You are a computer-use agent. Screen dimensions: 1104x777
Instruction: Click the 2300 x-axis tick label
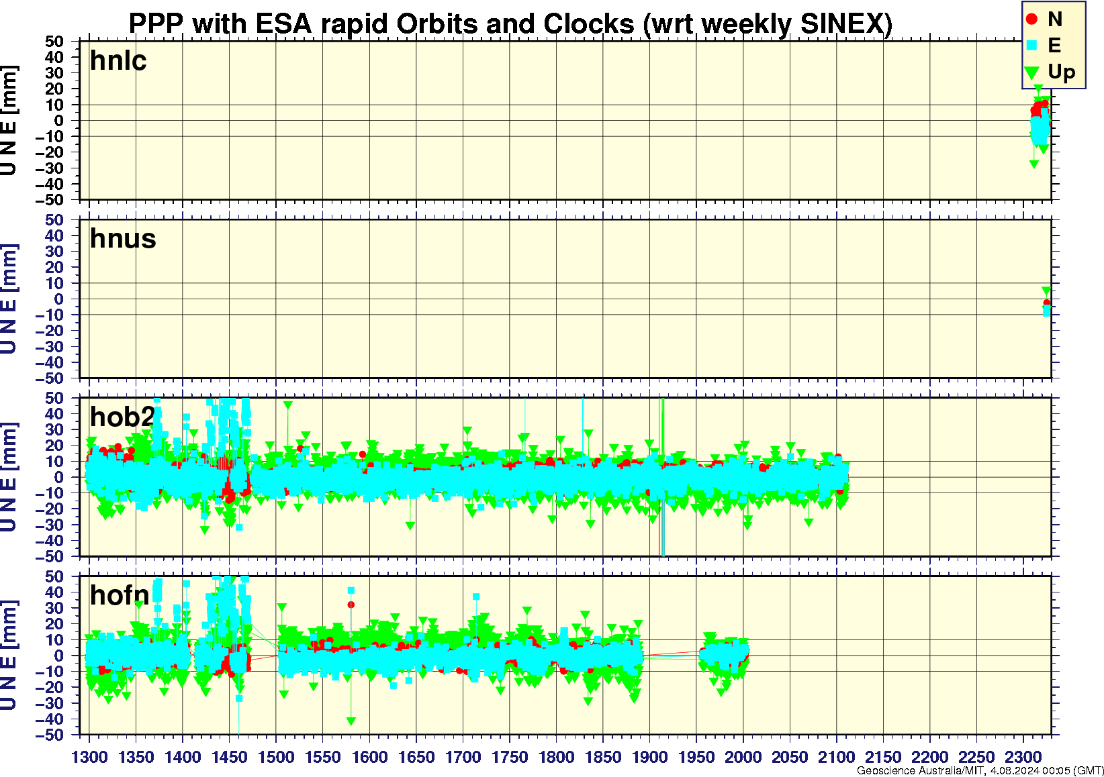click(1023, 757)
